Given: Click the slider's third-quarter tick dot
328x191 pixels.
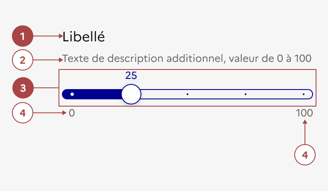Looking at the screenshot, I should 246,94.
